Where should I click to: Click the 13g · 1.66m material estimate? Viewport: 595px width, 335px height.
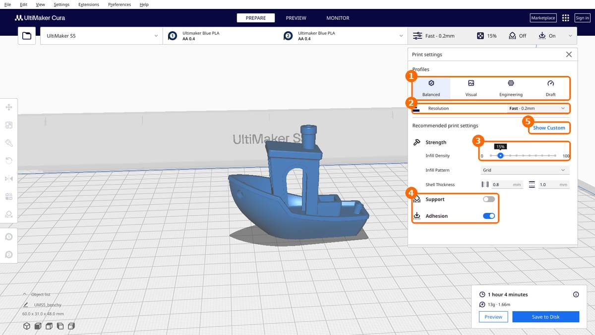coord(499,305)
